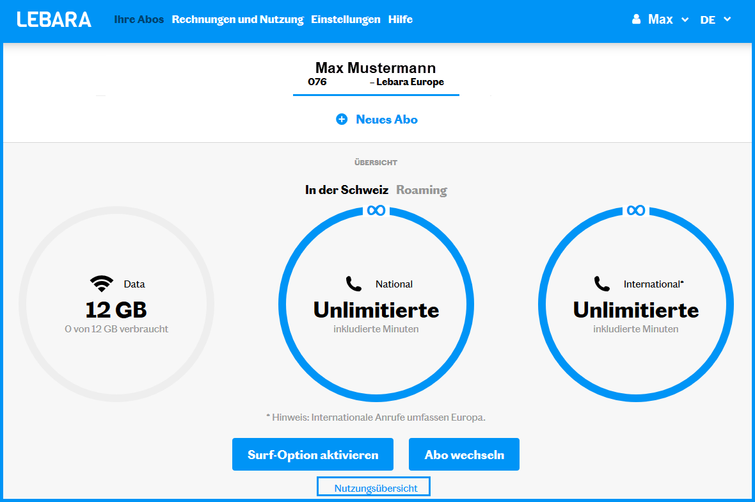This screenshot has height=502, width=755.
Task: Click the phone icon beside International
Action: coord(602,284)
